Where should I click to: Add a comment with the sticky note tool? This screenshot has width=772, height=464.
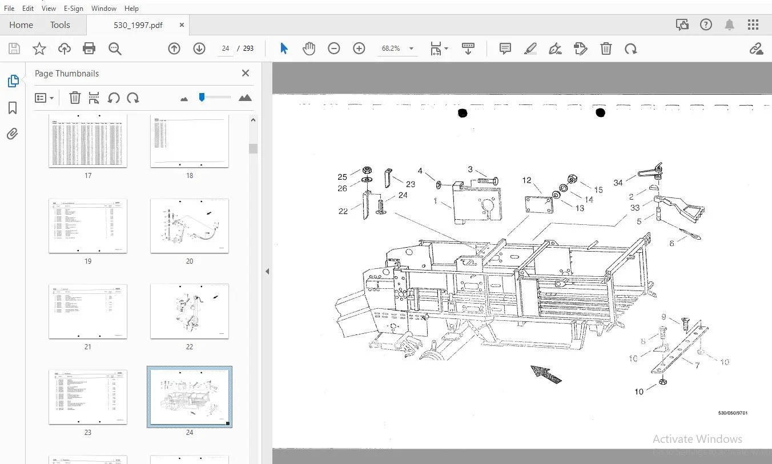click(x=505, y=49)
